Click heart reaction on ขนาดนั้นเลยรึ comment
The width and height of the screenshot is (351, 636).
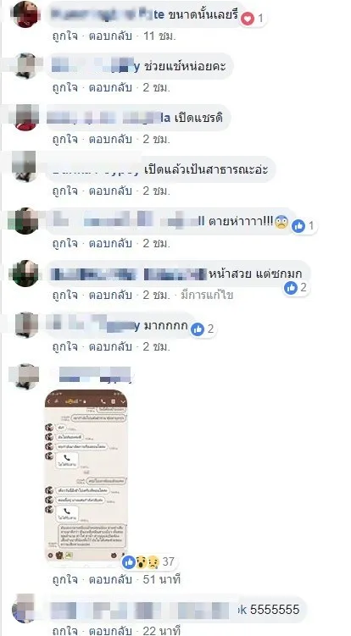tap(248, 19)
